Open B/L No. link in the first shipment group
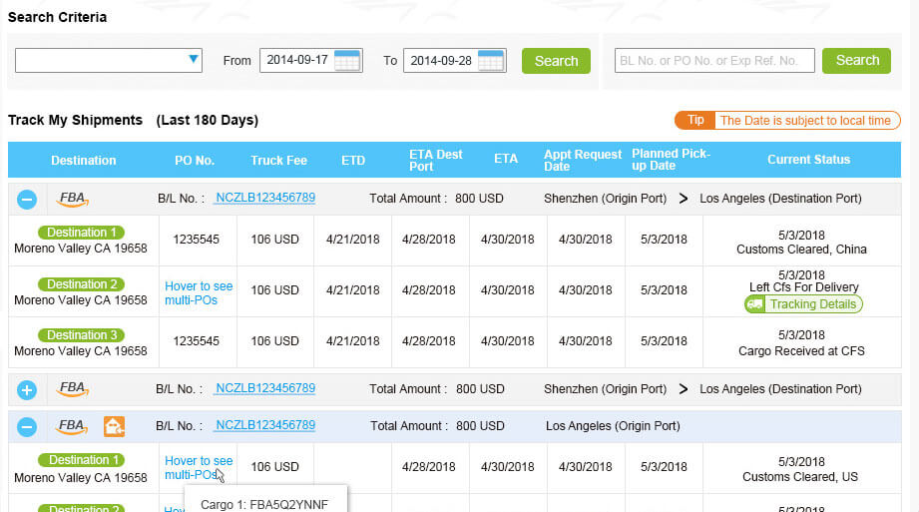This screenshot has height=512, width=919. pos(264,198)
